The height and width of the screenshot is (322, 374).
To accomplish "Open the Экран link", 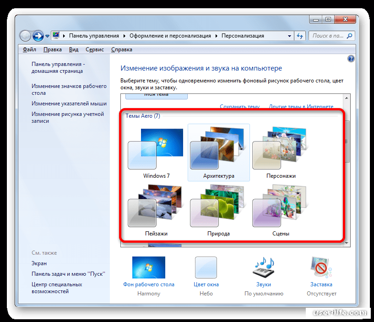I will point(39,263).
